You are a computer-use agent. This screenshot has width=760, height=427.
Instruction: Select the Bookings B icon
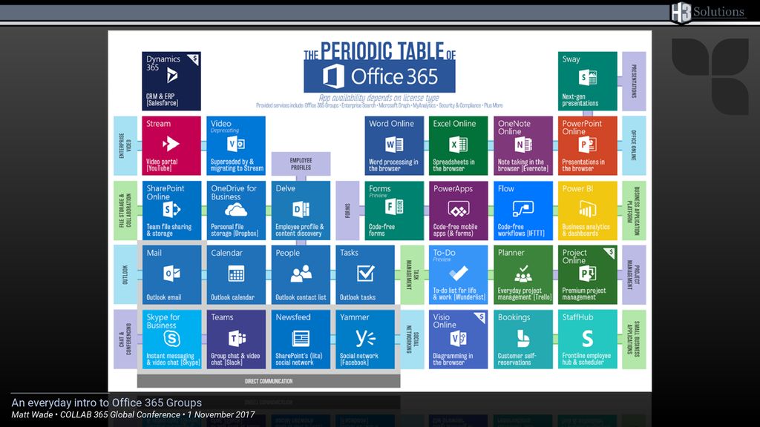pyautogui.click(x=523, y=339)
